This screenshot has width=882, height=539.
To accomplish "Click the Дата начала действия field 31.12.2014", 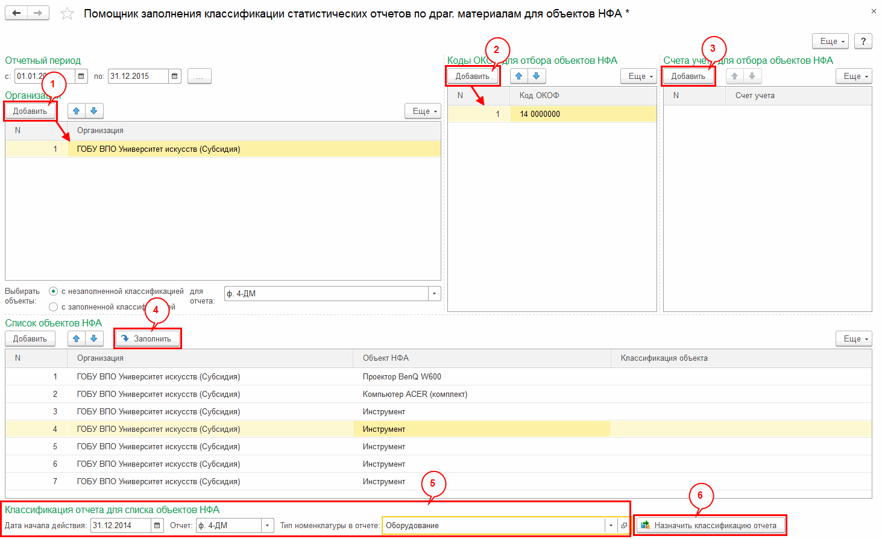I will (121, 526).
